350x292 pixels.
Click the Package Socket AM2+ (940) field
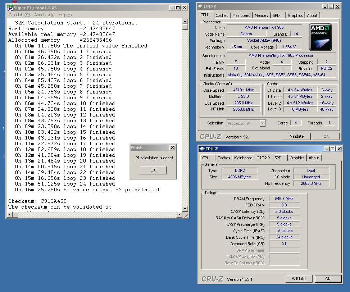(264, 40)
